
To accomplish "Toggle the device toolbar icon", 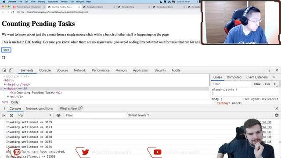I will click(11, 70).
